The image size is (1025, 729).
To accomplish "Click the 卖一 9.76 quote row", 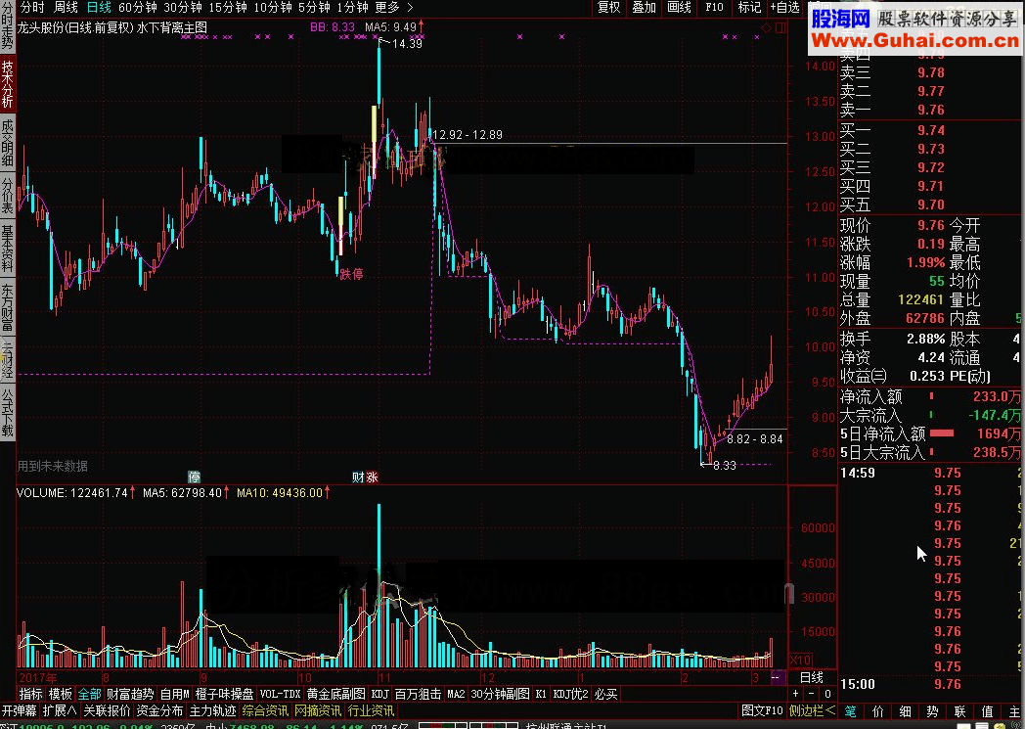I will 931,110.
